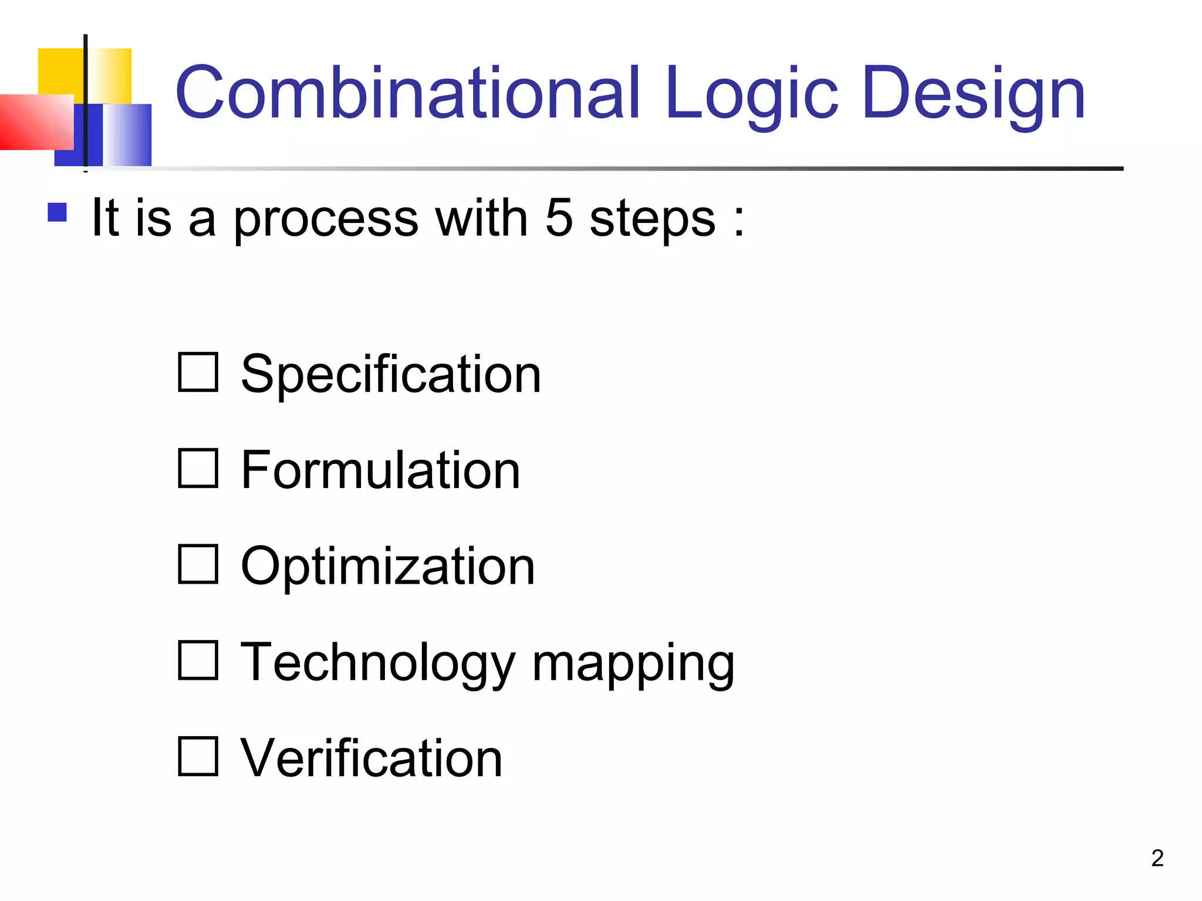Select the word Specification

391,374
